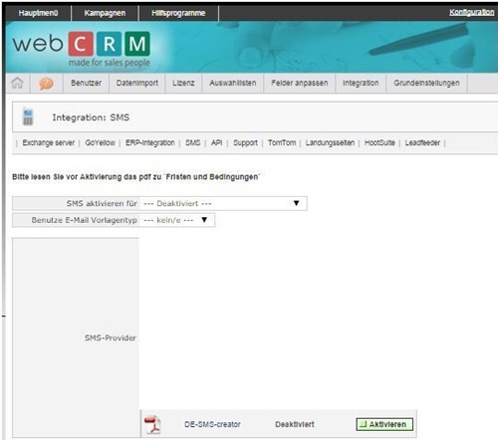The image size is (498, 440).
Task: Open the Hauptmenü menu
Action: point(38,13)
